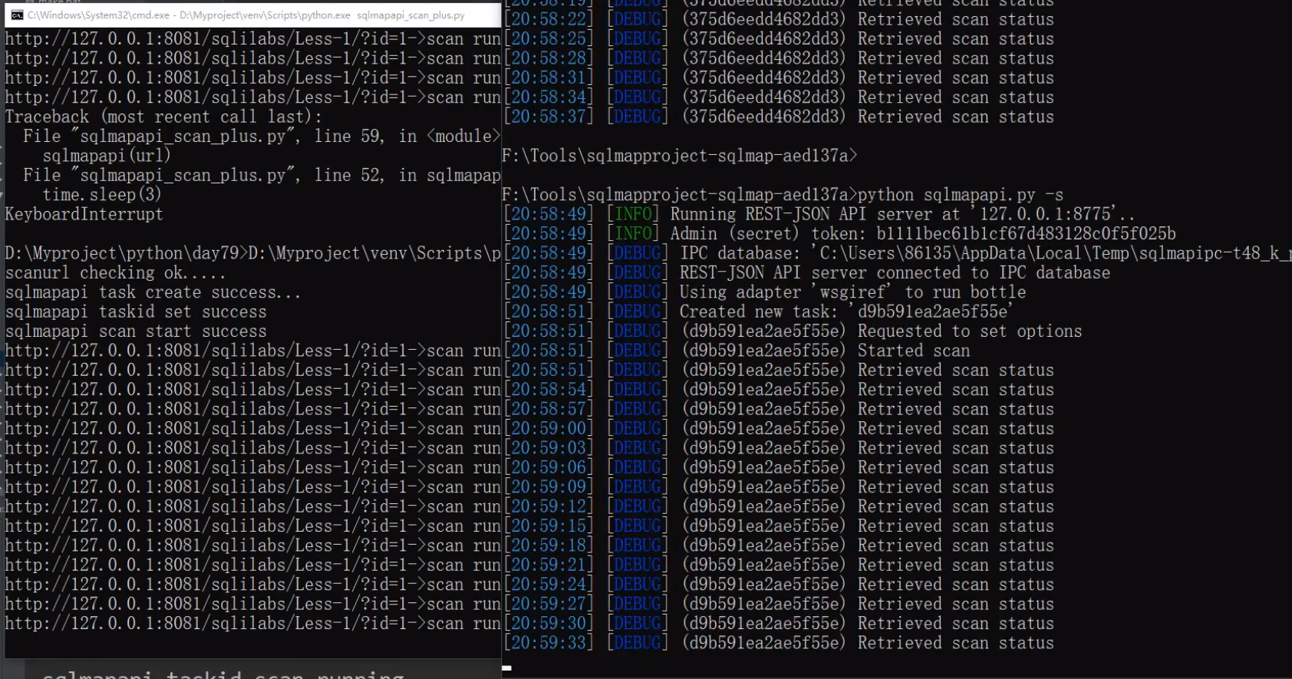
Task: Click the INFO tag on the Admin token row
Action: [x=633, y=233]
